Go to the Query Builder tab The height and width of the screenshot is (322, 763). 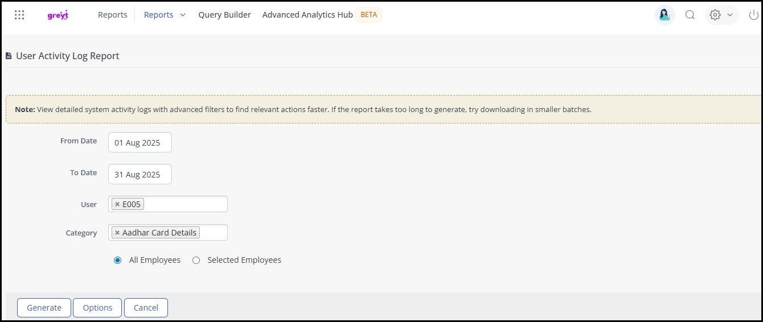point(224,15)
